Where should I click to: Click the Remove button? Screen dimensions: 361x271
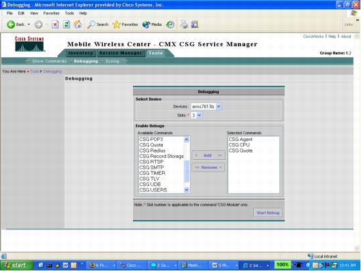point(208,168)
